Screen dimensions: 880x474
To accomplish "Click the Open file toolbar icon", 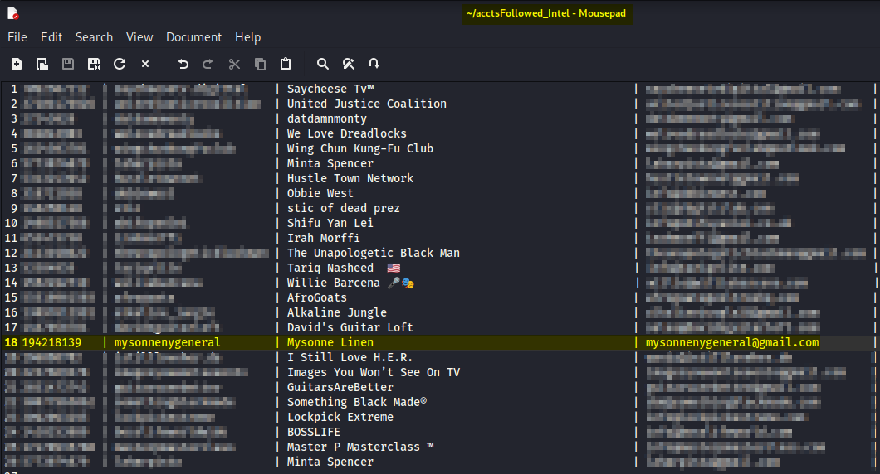I will (x=42, y=64).
